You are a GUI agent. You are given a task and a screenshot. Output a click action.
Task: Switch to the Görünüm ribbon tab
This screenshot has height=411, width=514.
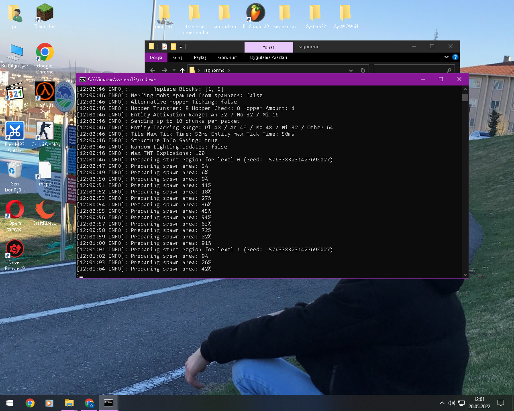[x=228, y=57]
